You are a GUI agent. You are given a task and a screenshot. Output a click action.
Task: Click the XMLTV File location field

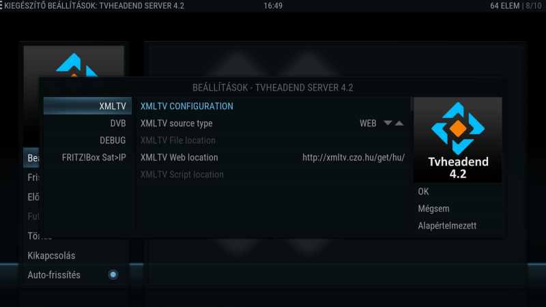[273, 141]
